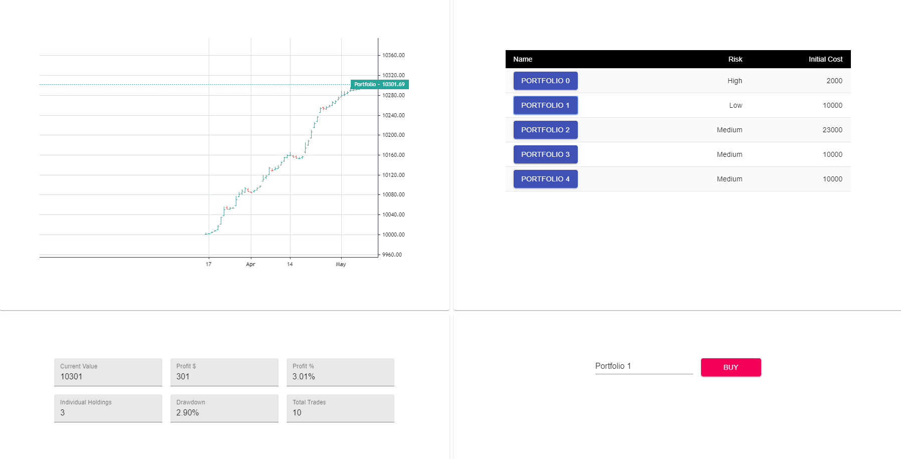901x459 pixels.
Task: Click the Apr marker on the chart time axis
Action: [251, 264]
